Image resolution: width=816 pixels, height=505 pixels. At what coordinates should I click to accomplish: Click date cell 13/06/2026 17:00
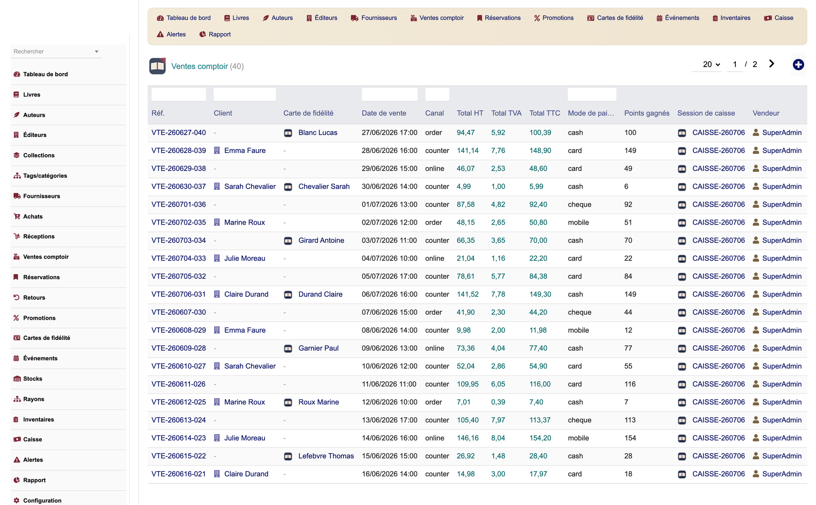[x=390, y=420]
